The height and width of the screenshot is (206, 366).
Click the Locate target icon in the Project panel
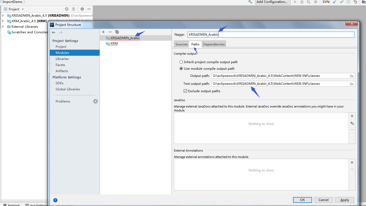coord(67,9)
